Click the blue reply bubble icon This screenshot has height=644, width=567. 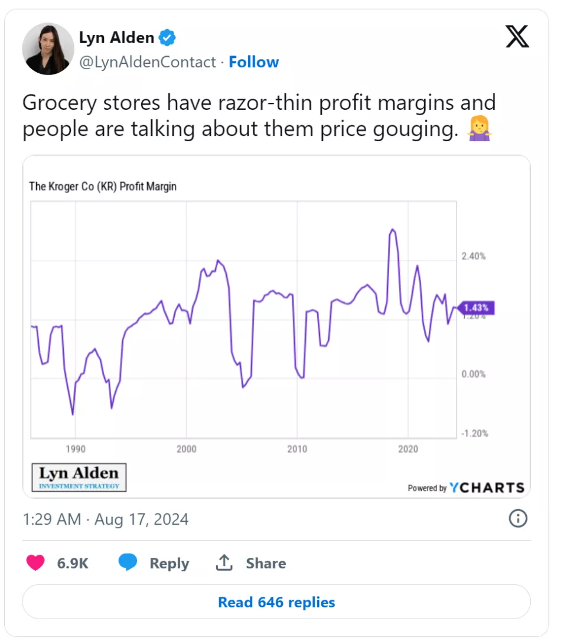click(x=128, y=562)
